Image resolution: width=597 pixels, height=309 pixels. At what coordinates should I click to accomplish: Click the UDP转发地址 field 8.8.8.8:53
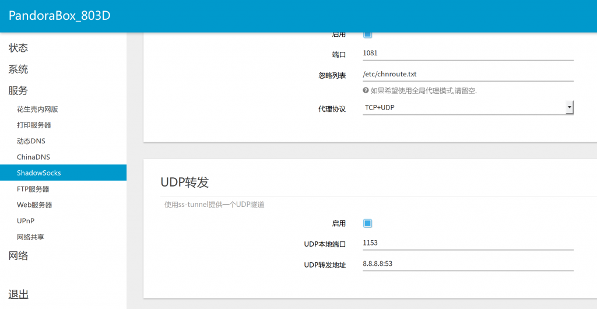pos(468,264)
